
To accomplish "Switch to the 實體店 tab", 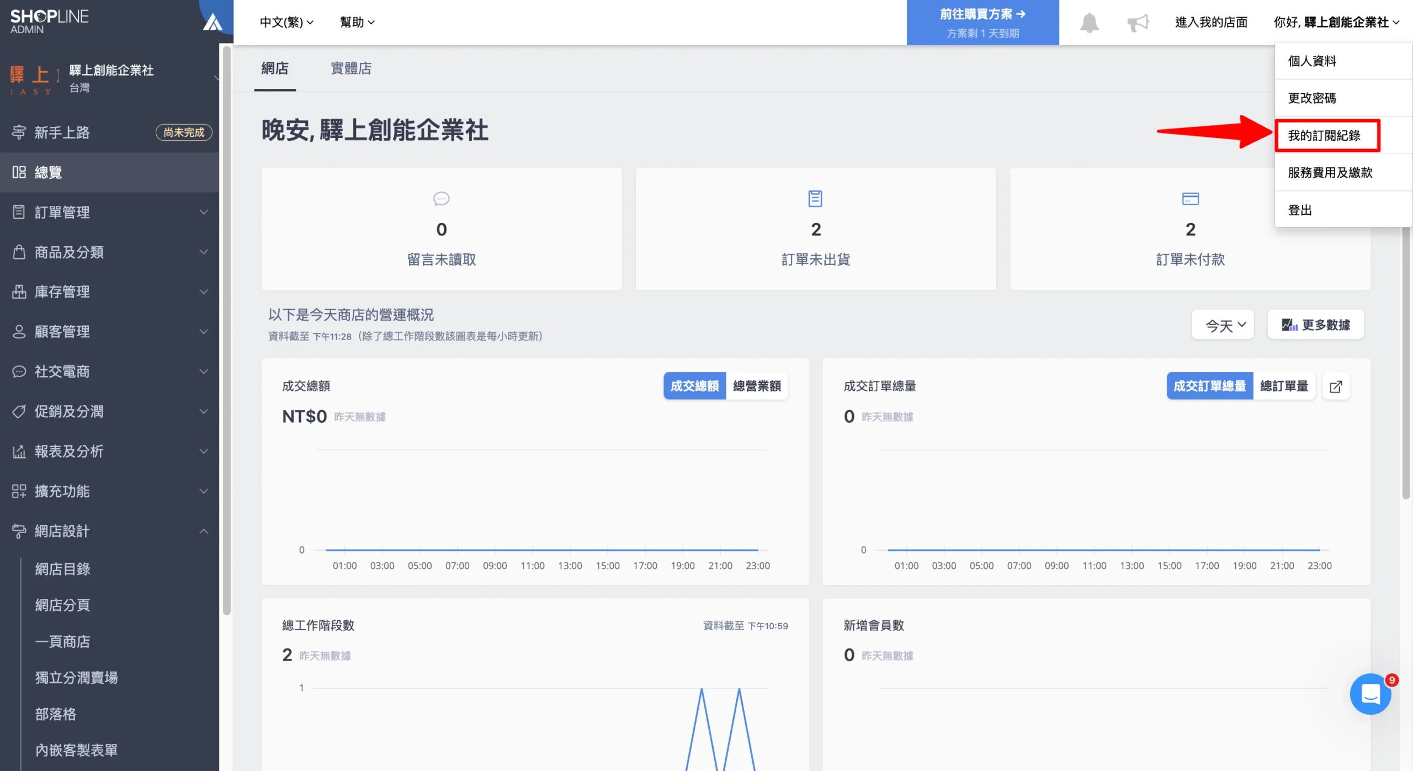I will (x=351, y=68).
